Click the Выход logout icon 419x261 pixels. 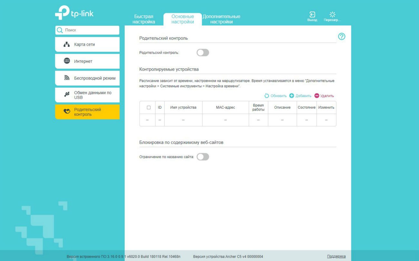tap(312, 15)
